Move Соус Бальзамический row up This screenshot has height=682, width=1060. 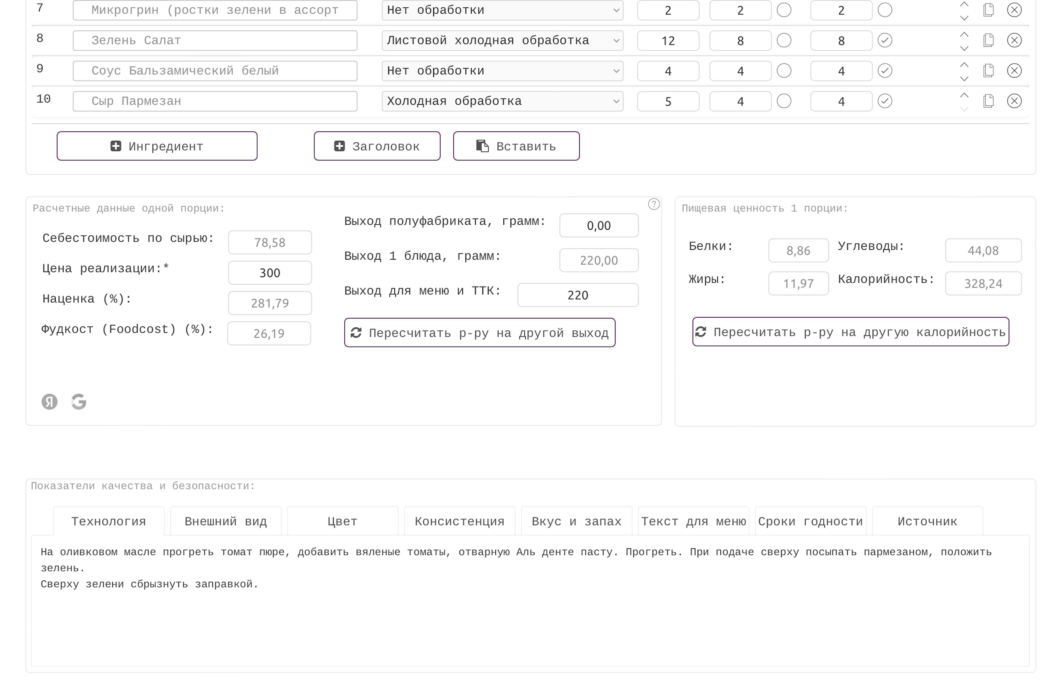[x=964, y=65]
